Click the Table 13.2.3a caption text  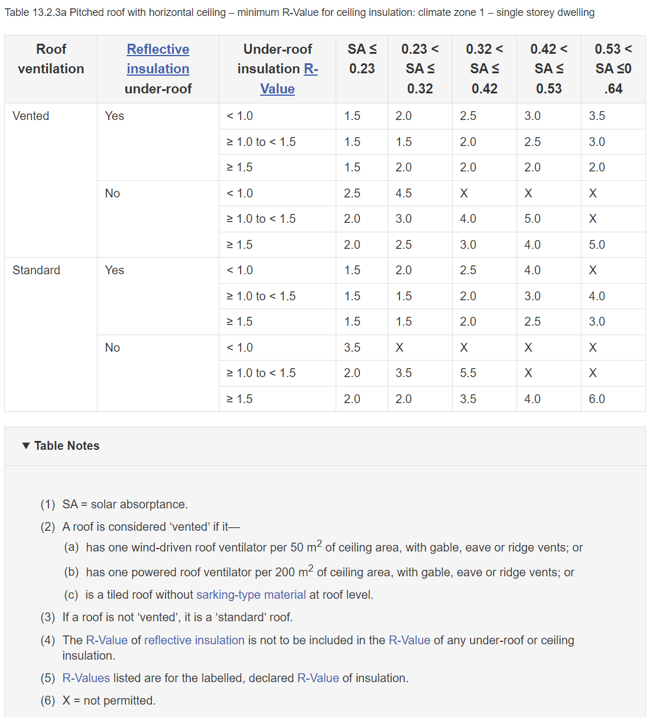point(300,12)
